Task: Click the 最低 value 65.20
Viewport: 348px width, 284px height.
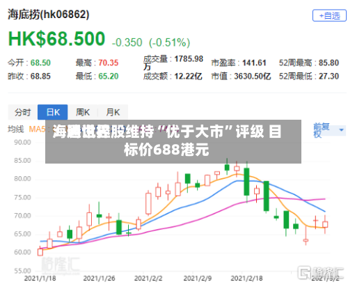Action: [x=109, y=76]
